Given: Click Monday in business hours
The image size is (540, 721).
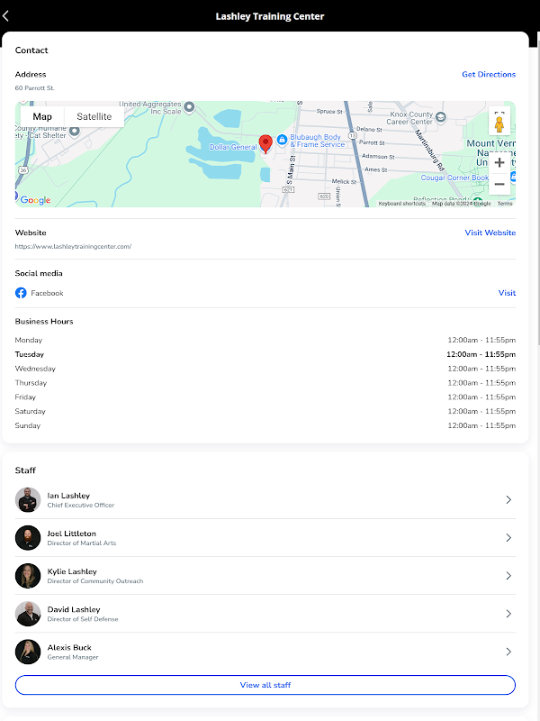Looking at the screenshot, I should coord(29,341).
